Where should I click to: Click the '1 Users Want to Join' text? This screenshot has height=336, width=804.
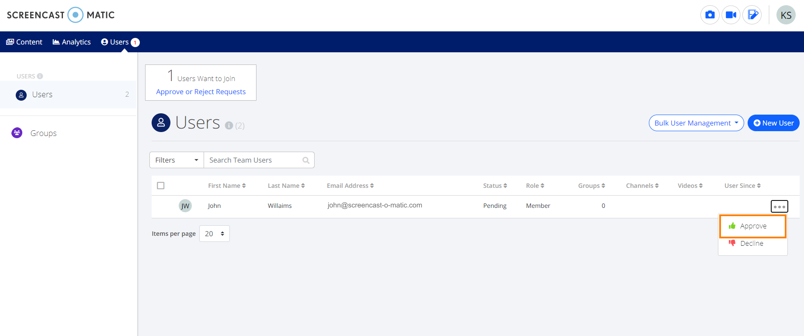tap(201, 76)
